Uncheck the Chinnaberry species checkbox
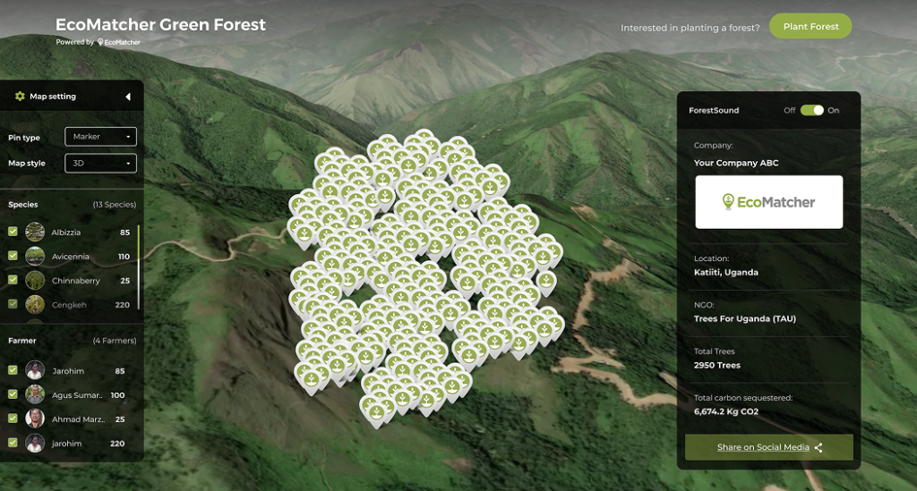The image size is (917, 491). coord(13,280)
